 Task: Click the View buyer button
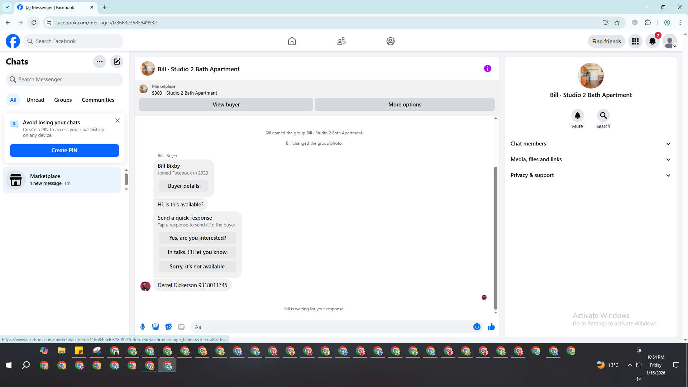coord(226,105)
